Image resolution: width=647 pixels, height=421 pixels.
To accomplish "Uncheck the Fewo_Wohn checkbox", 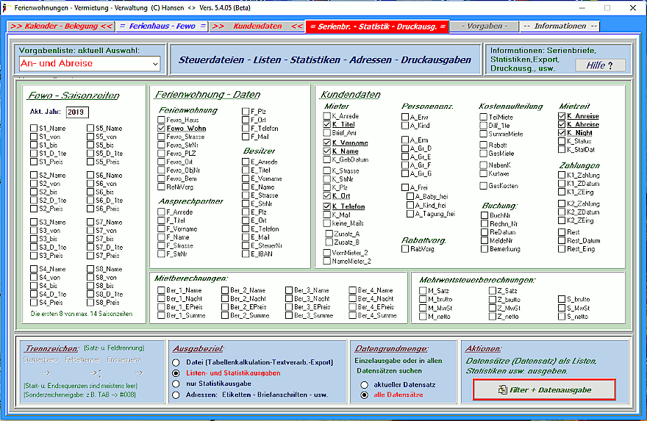I will (161, 129).
